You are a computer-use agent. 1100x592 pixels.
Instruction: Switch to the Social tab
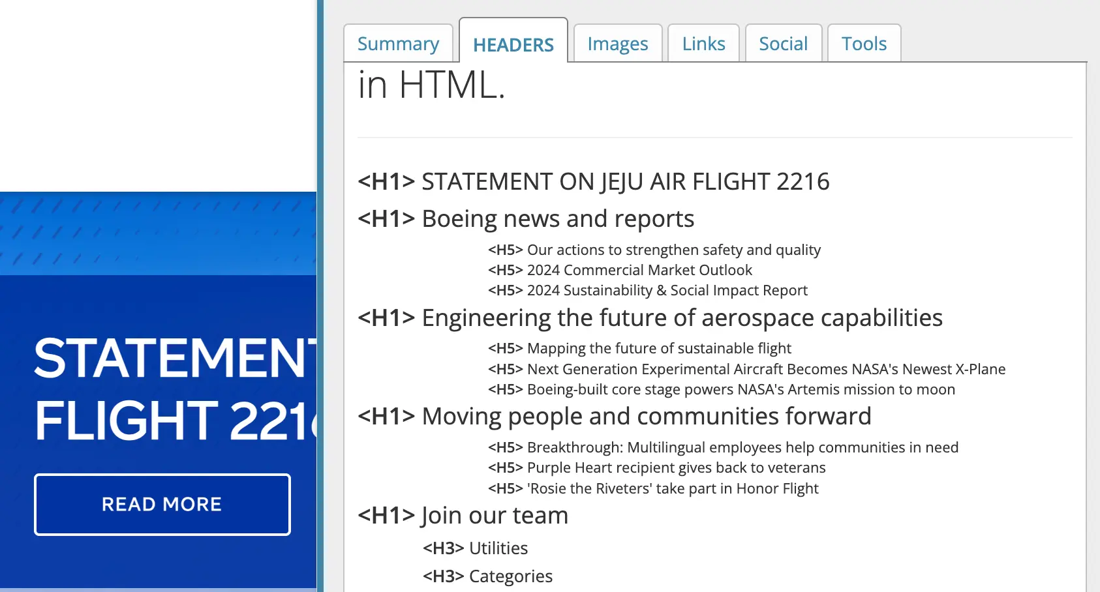coord(783,44)
